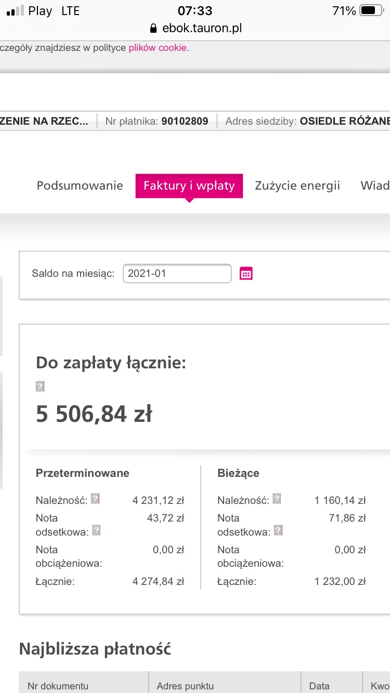Click Przeterminowane Nota obciążeniowa 0,00 zł
Viewport: 390px width, 693px height.
(x=168, y=550)
